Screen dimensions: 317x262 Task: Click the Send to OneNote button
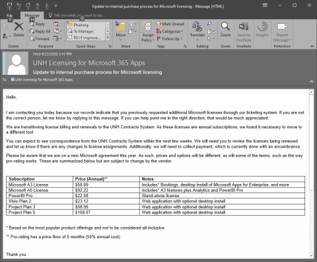tap(244, 32)
